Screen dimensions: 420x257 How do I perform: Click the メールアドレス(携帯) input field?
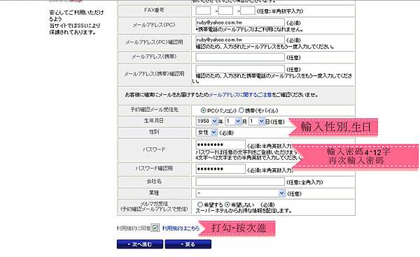coord(240,57)
